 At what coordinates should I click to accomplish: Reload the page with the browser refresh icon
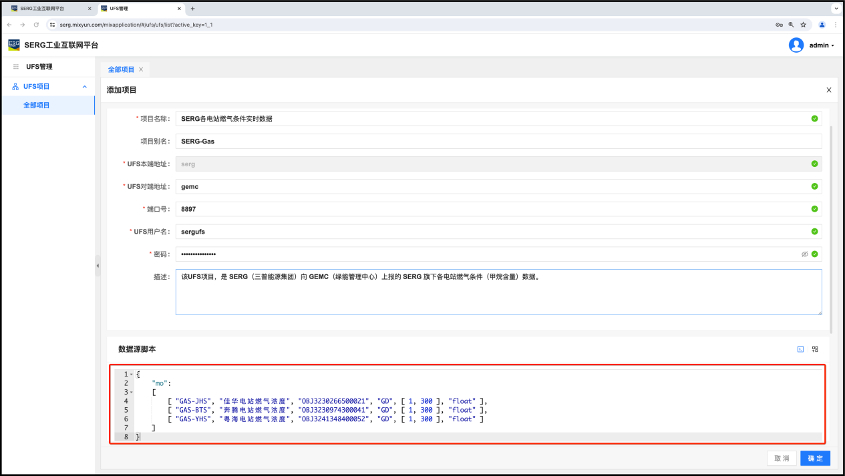[36, 25]
